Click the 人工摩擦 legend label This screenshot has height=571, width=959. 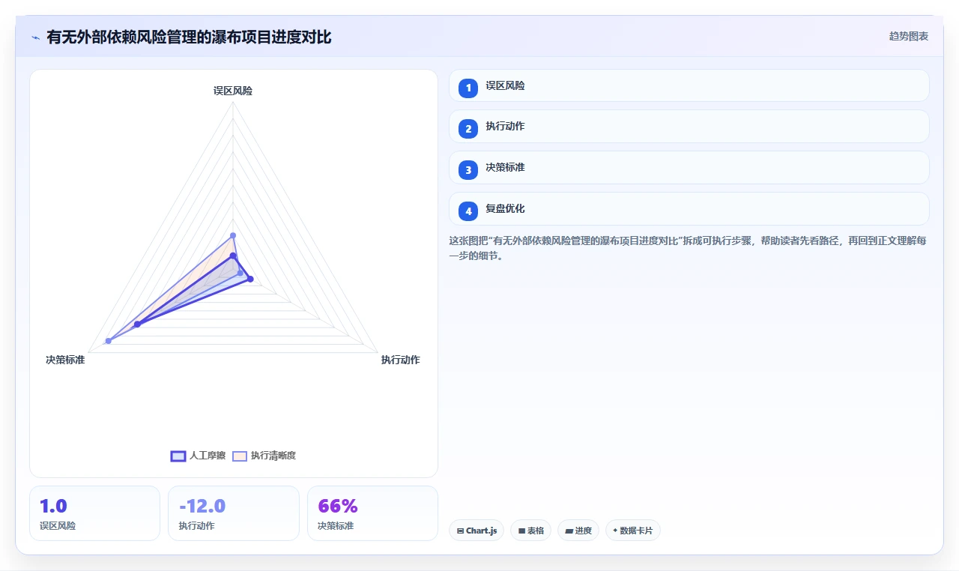208,456
